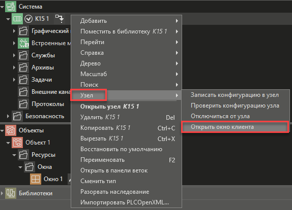Screen dimensions: 292x210
Task: Select the Службы tree row label
Action: pyautogui.click(x=43, y=55)
